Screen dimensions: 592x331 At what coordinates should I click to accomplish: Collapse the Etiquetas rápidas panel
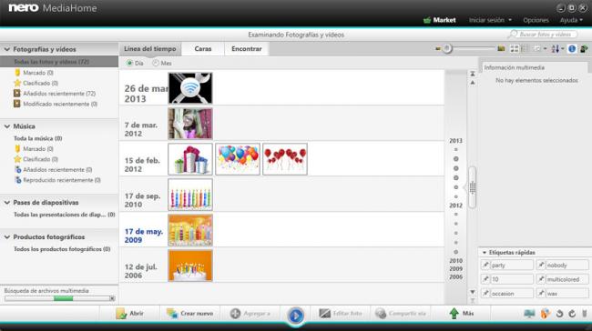pyautogui.click(x=485, y=253)
